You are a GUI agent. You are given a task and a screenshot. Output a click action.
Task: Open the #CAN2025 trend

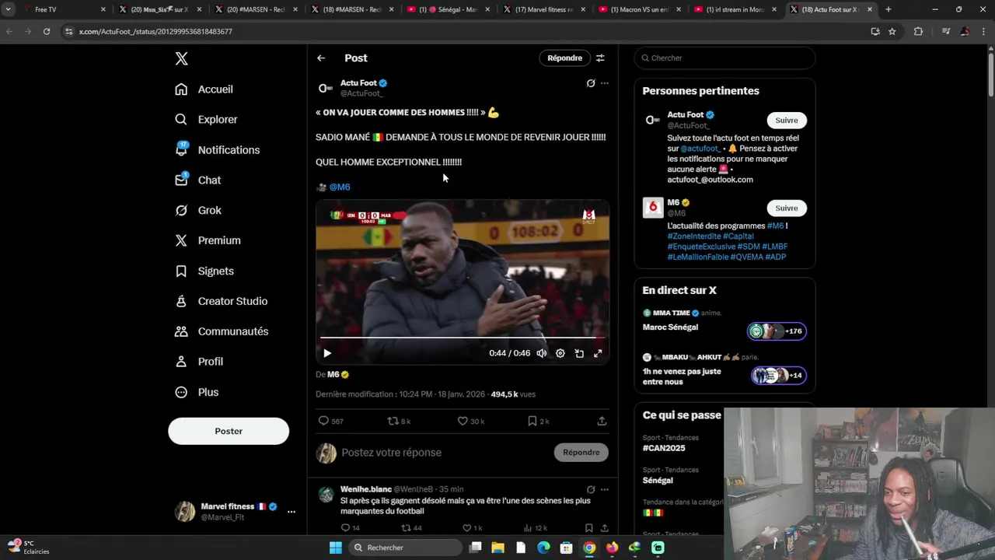[x=663, y=449]
